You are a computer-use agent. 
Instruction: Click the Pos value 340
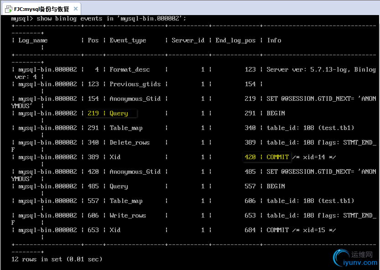pyautogui.click(x=93, y=142)
